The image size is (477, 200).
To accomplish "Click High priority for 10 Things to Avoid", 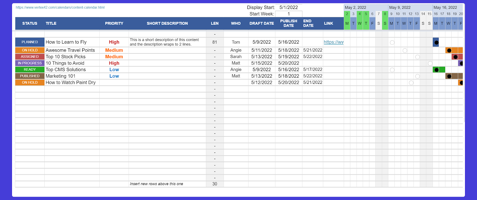I will click(114, 63).
